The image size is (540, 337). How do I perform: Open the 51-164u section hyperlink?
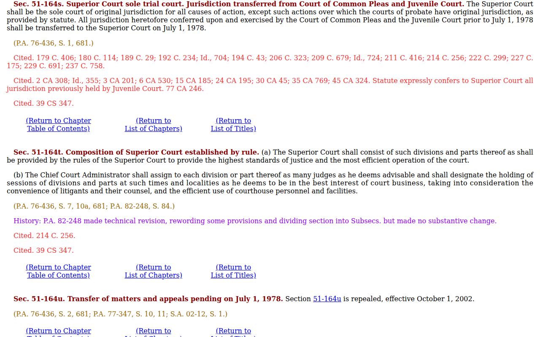pos(327,299)
